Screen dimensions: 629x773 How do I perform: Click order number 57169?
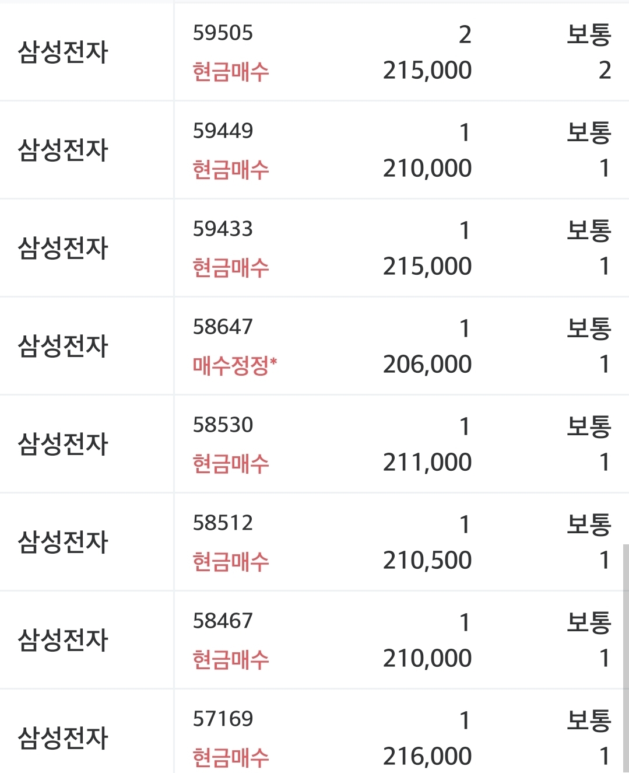(223, 719)
